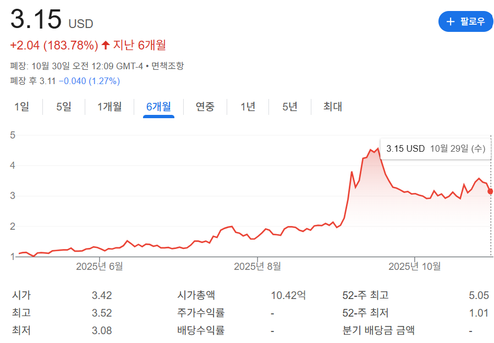
Task: Select the 1일 time range tab
Action: click(22, 107)
